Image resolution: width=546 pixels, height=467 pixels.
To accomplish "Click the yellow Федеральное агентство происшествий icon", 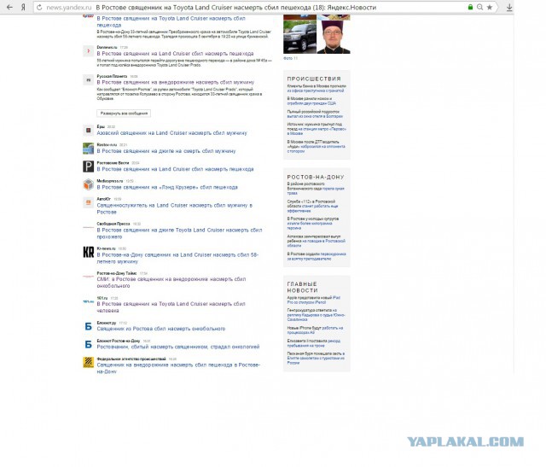I will [x=88, y=363].
